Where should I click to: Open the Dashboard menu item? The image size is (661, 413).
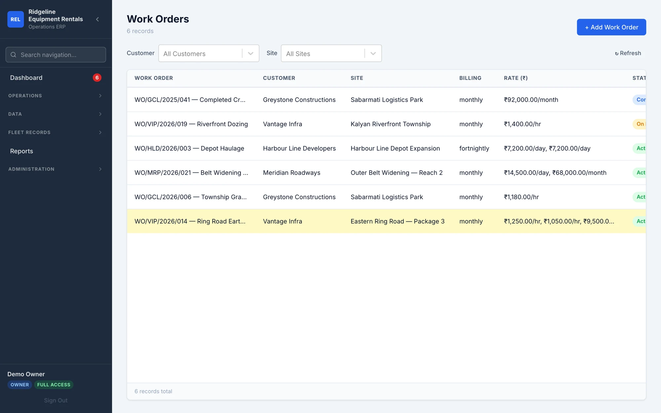[56, 78]
